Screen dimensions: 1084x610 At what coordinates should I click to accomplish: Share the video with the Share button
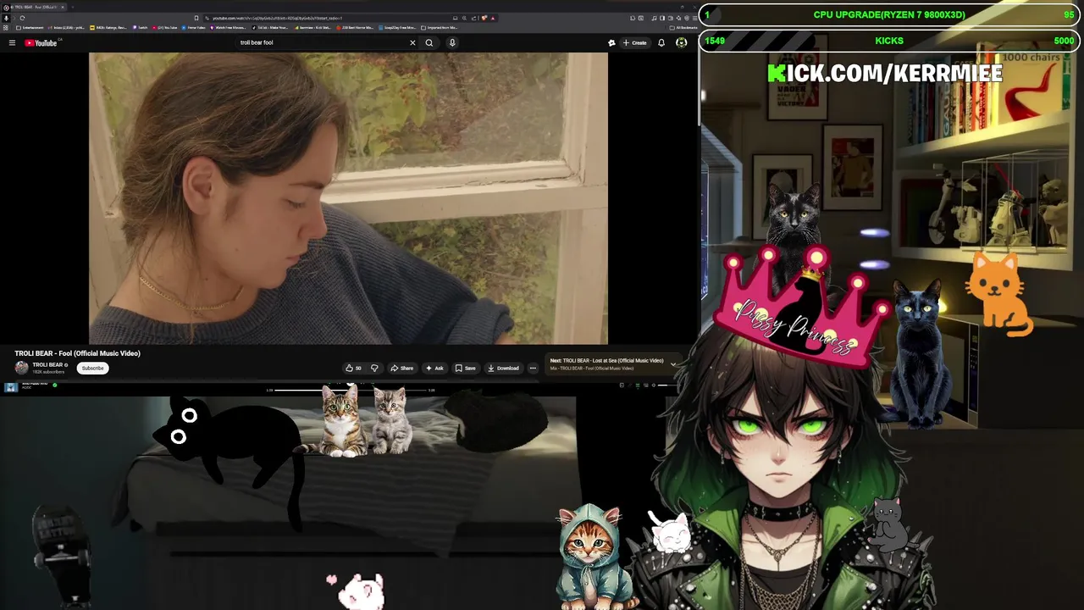(402, 368)
